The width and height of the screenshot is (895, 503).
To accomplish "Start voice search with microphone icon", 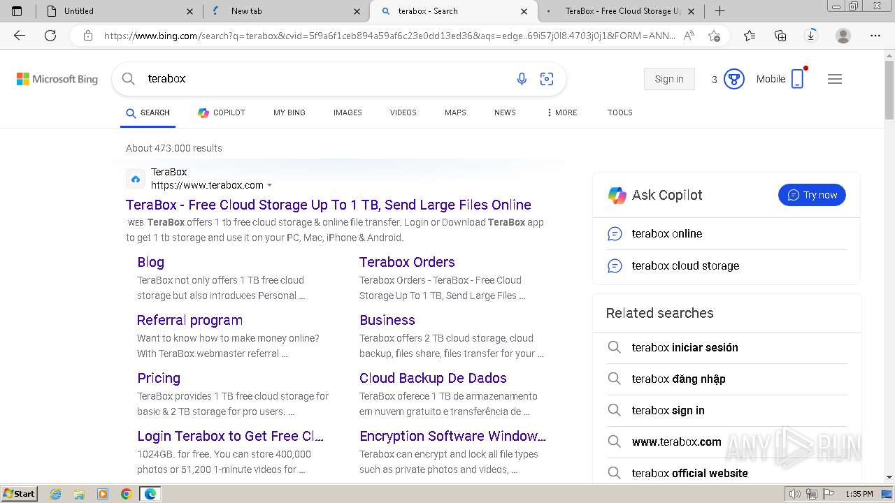I will (x=522, y=79).
